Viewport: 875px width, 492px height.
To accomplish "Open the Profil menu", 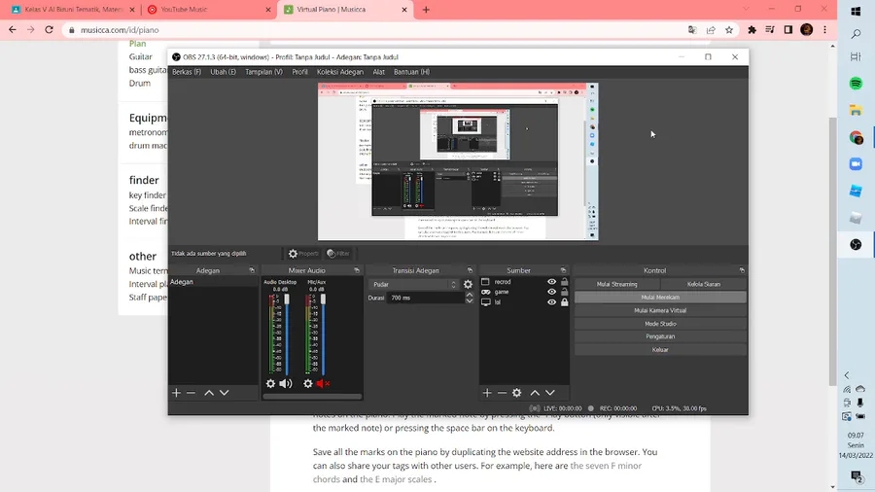I will [299, 72].
